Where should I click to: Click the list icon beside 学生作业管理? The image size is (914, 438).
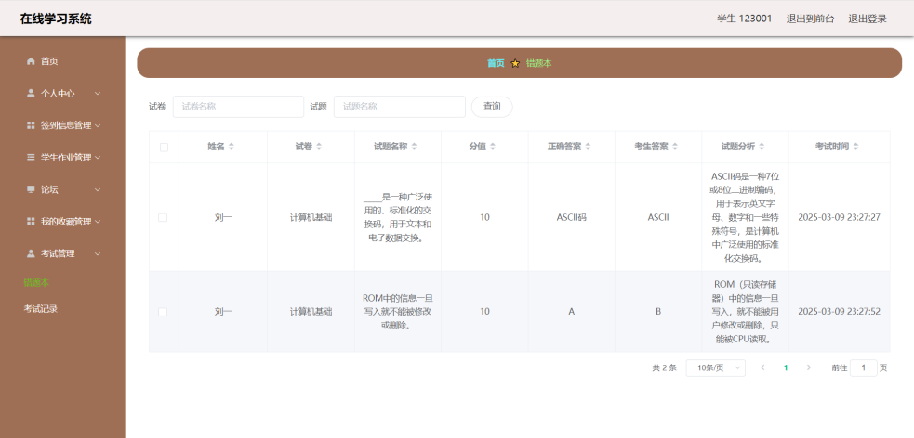[x=31, y=158]
